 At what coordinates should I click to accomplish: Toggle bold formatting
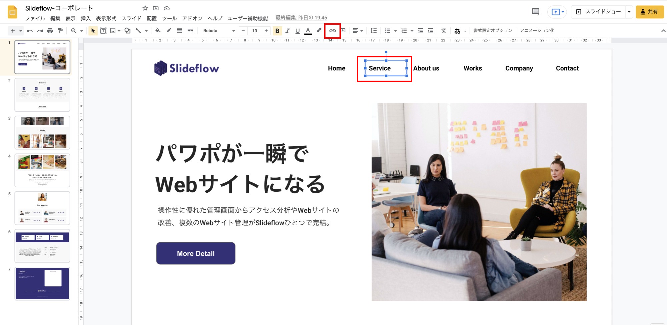277,31
